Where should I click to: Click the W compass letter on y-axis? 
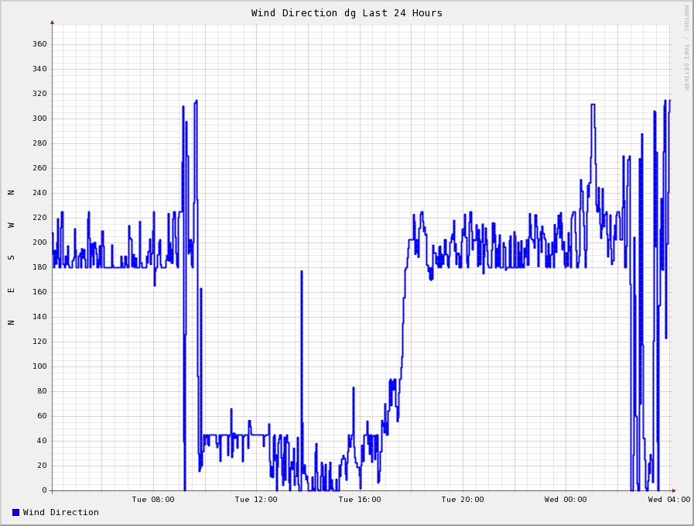(11, 225)
